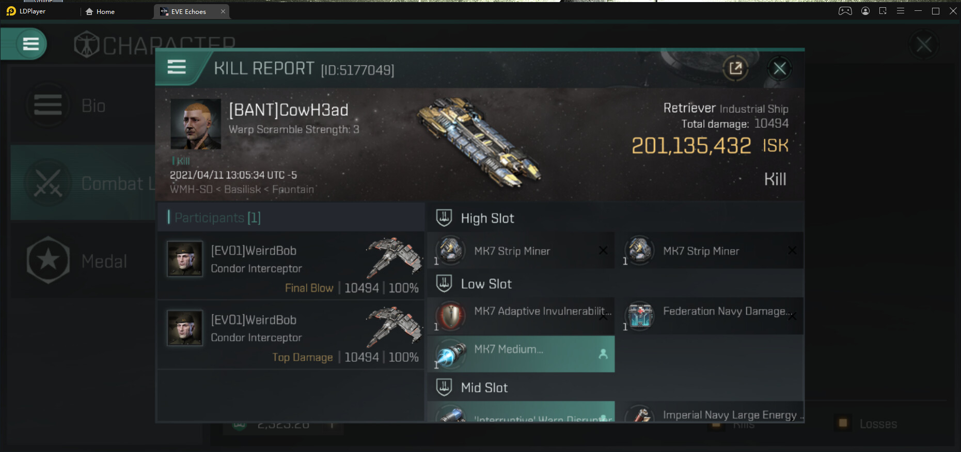This screenshot has height=452, width=961.
Task: Open WeirdBob's Top Damage participant entry
Action: point(291,335)
